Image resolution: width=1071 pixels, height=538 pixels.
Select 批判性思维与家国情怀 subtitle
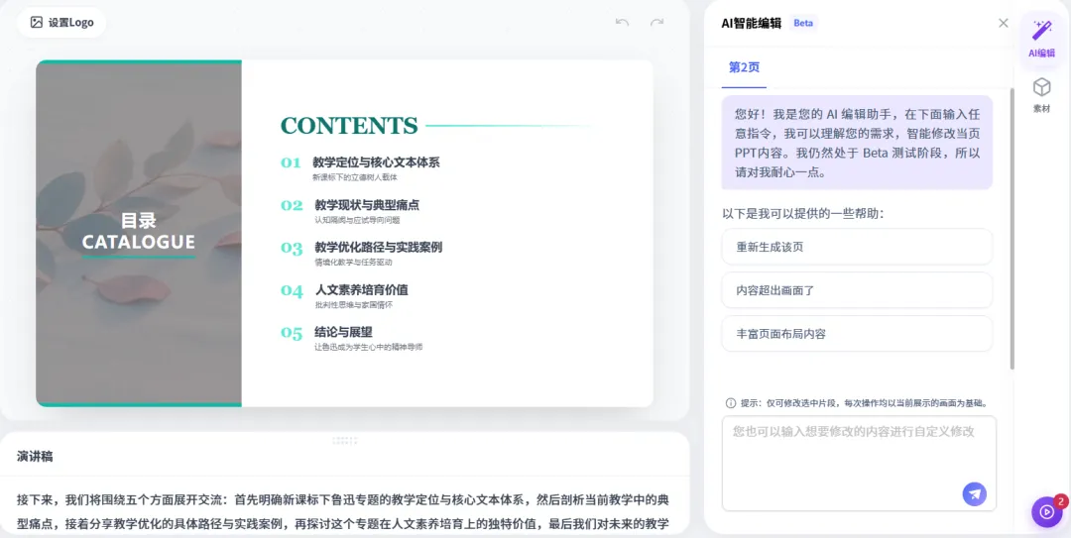(x=354, y=305)
